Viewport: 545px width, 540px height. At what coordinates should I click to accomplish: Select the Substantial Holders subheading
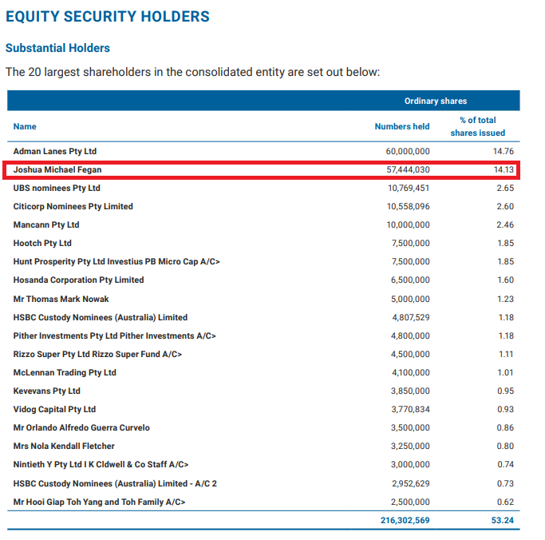57,48
